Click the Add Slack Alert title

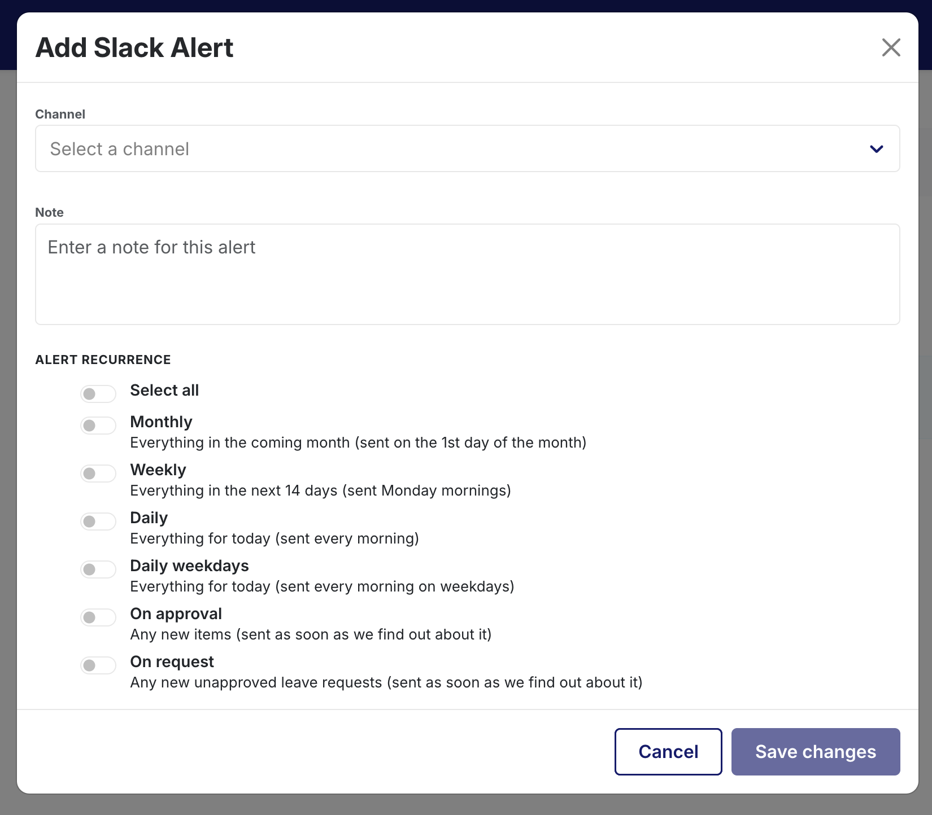pyautogui.click(x=134, y=47)
